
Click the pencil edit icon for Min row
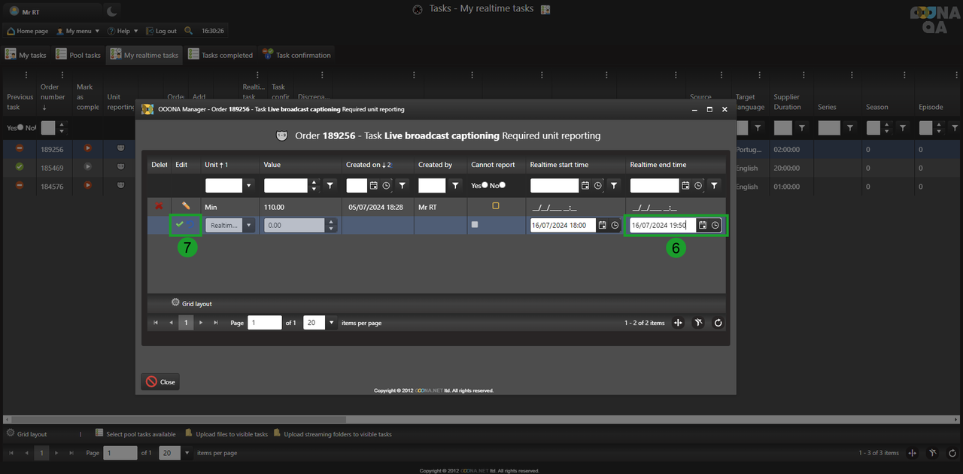click(x=186, y=205)
